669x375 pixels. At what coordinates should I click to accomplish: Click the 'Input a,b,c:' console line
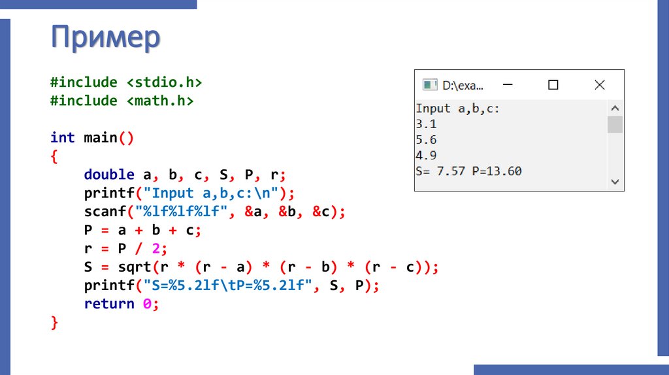457,109
